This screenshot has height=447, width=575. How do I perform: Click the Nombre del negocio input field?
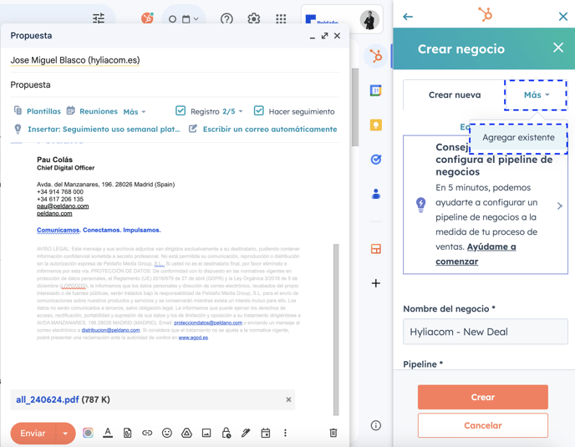tap(485, 332)
